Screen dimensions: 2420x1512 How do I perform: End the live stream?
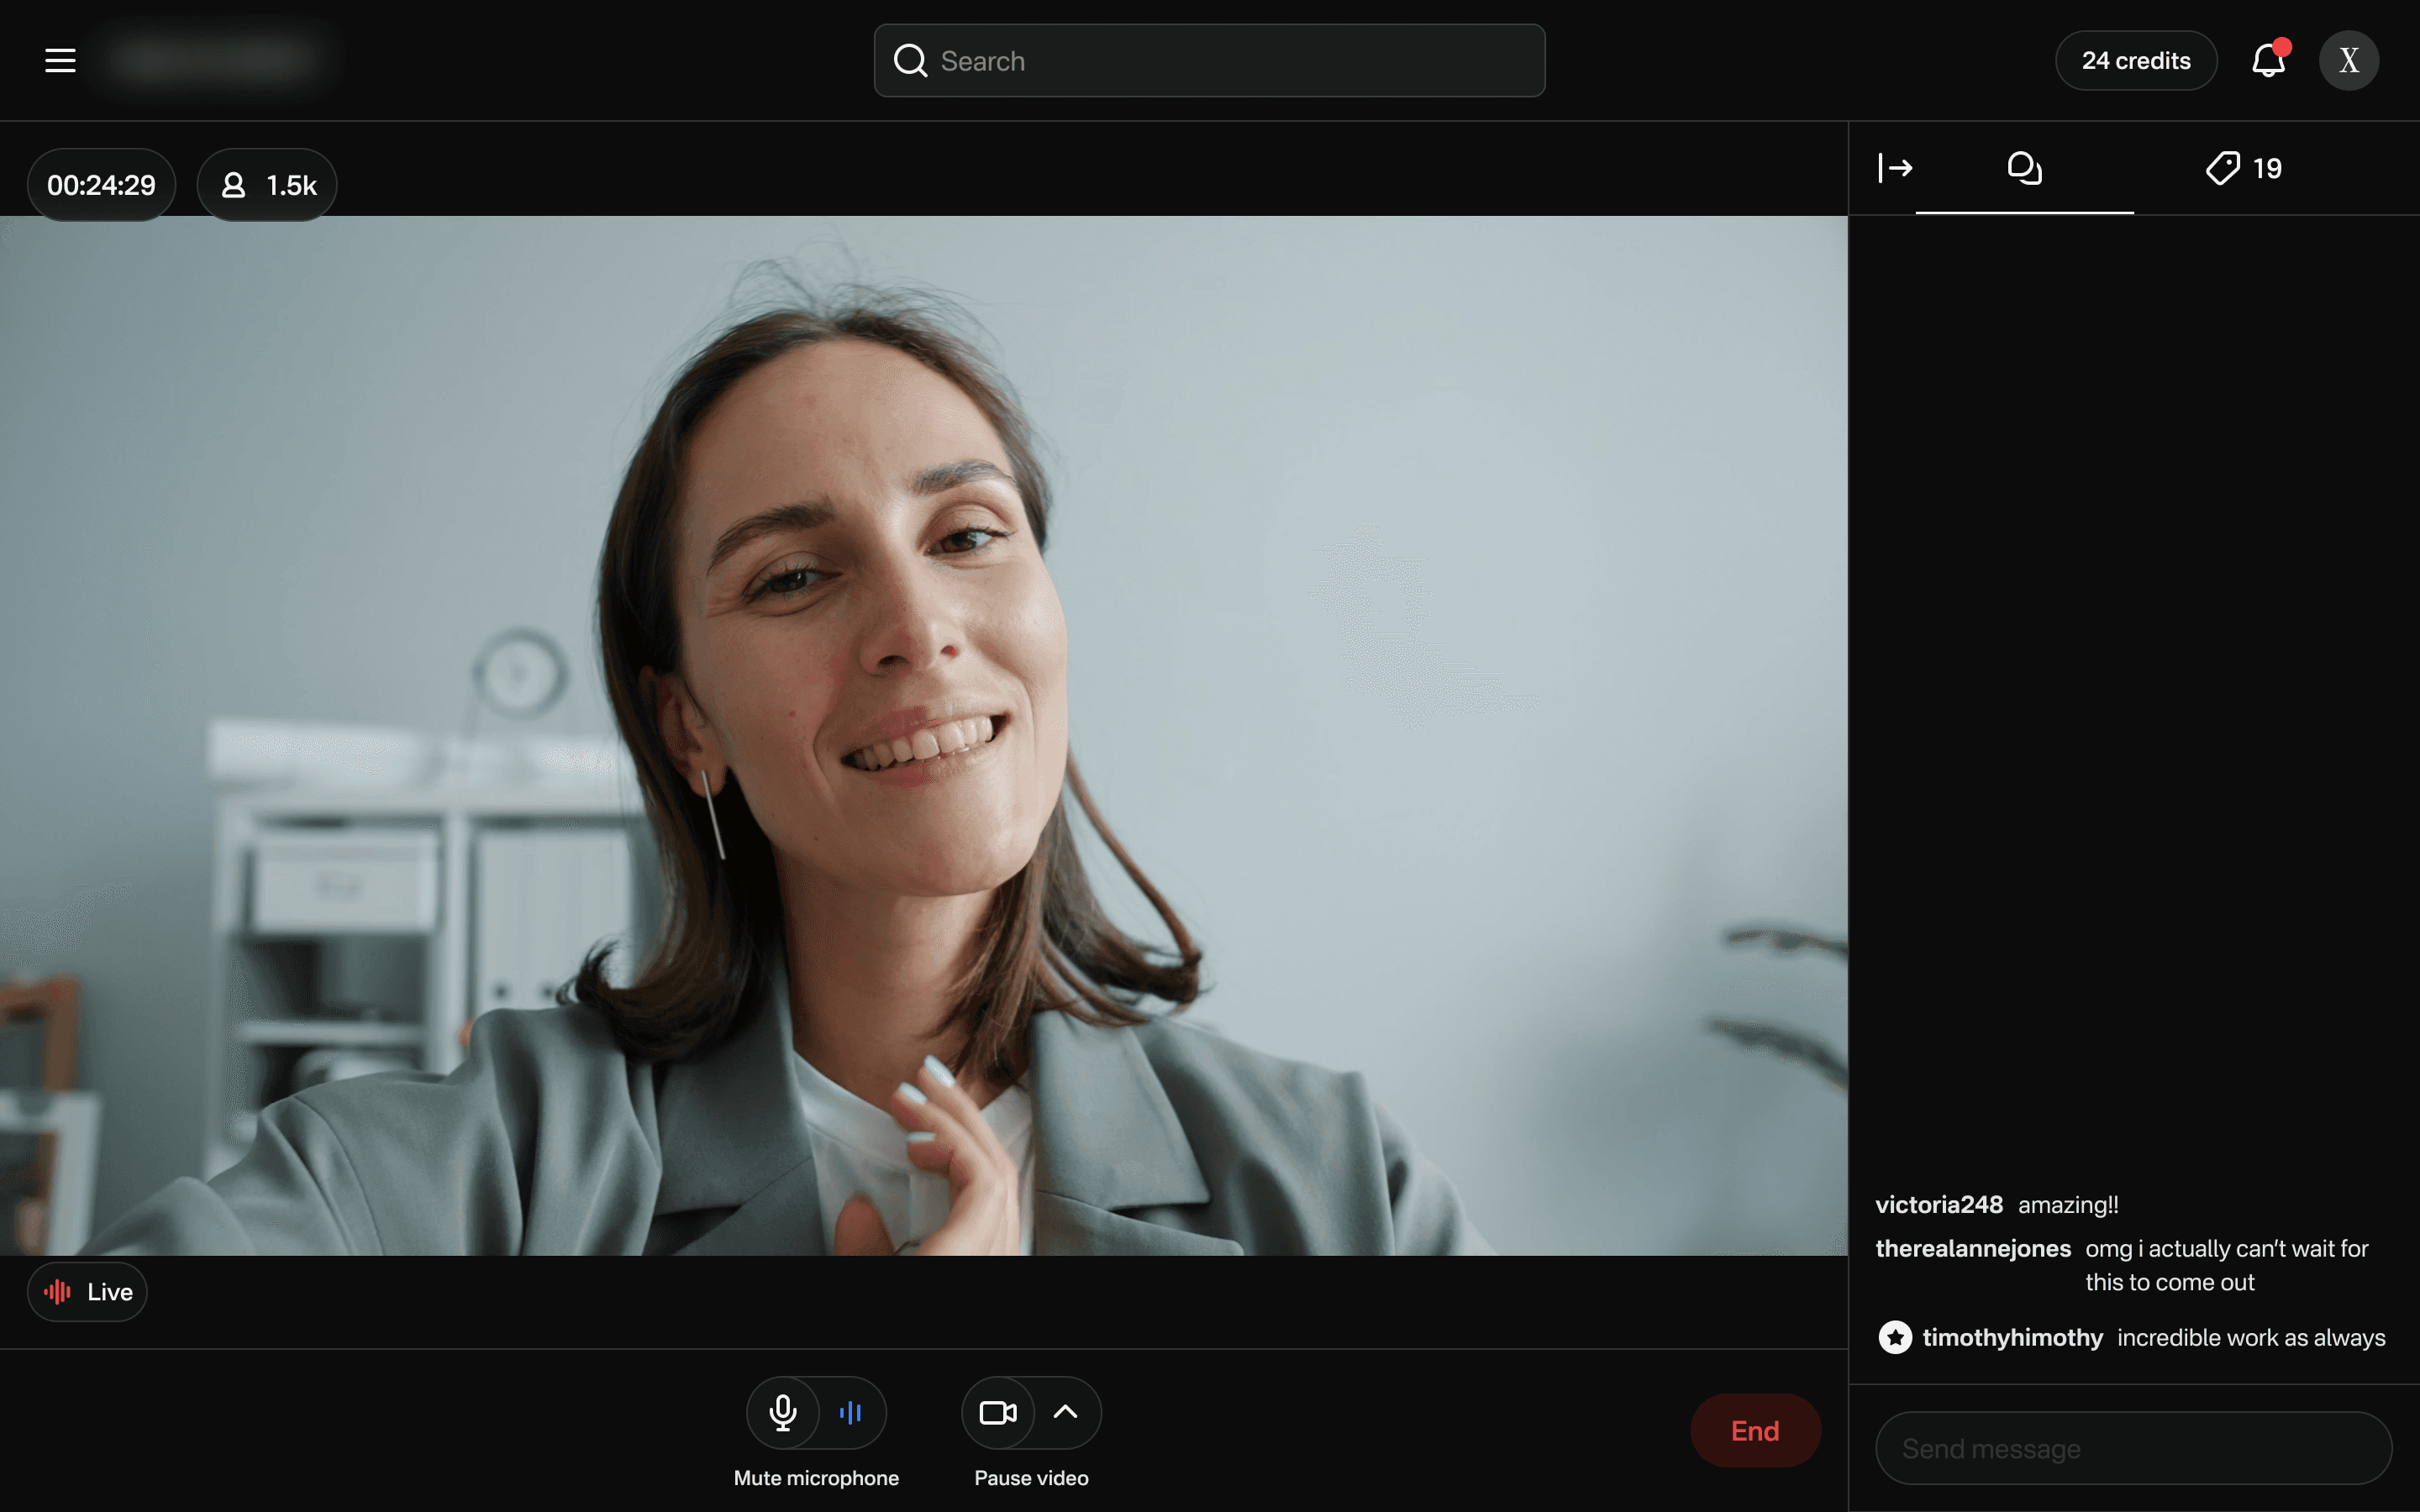[1755, 1431]
